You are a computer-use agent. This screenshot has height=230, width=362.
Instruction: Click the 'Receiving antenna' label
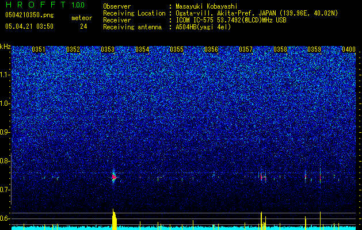[x=132, y=27]
